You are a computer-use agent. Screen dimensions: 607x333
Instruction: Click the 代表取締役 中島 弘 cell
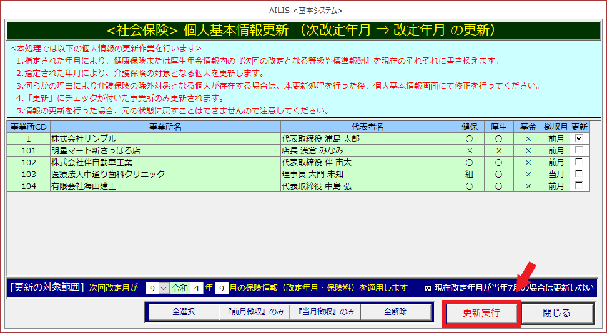[368, 186]
